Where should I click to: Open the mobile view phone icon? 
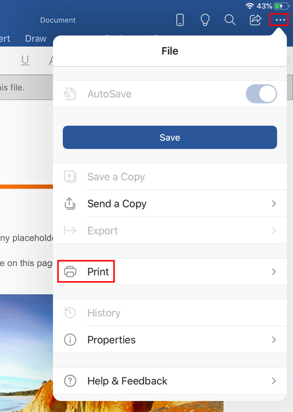[180, 20]
